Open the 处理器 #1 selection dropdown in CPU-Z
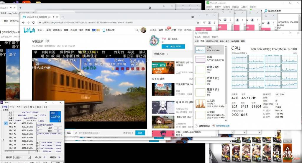This screenshot has width=302, height=163. (22, 157)
